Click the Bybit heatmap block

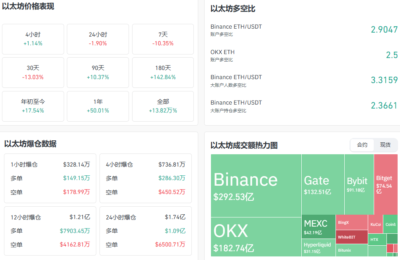tap(359, 184)
